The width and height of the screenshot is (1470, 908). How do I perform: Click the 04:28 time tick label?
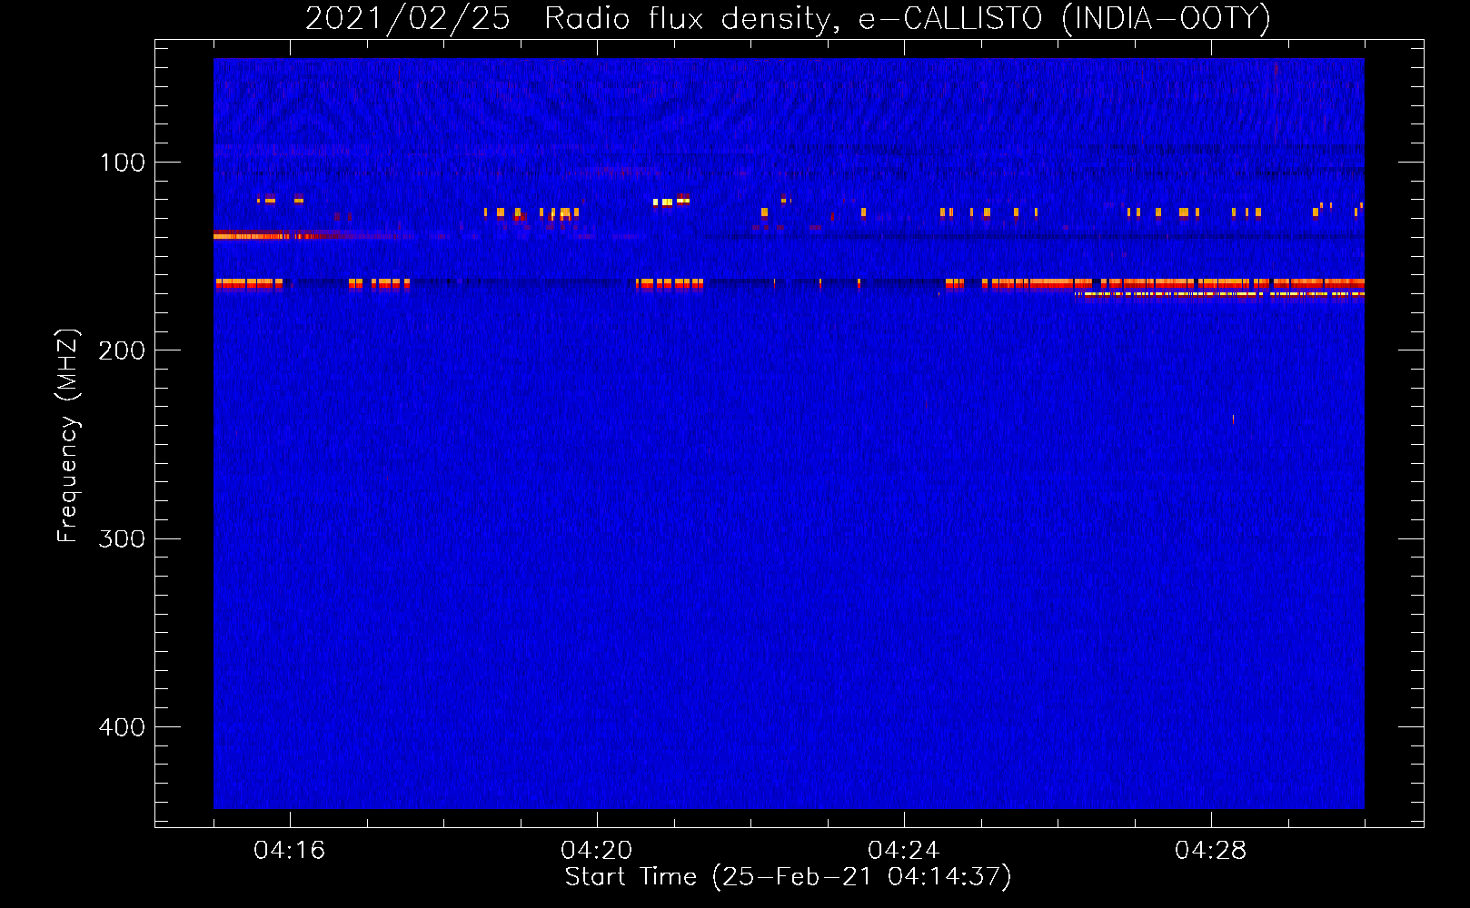tap(1211, 851)
